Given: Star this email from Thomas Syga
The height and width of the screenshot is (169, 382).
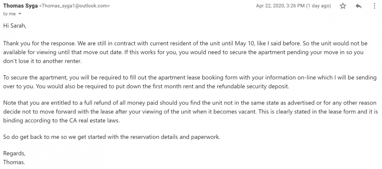Looking at the screenshot, I should pos(343,6).
